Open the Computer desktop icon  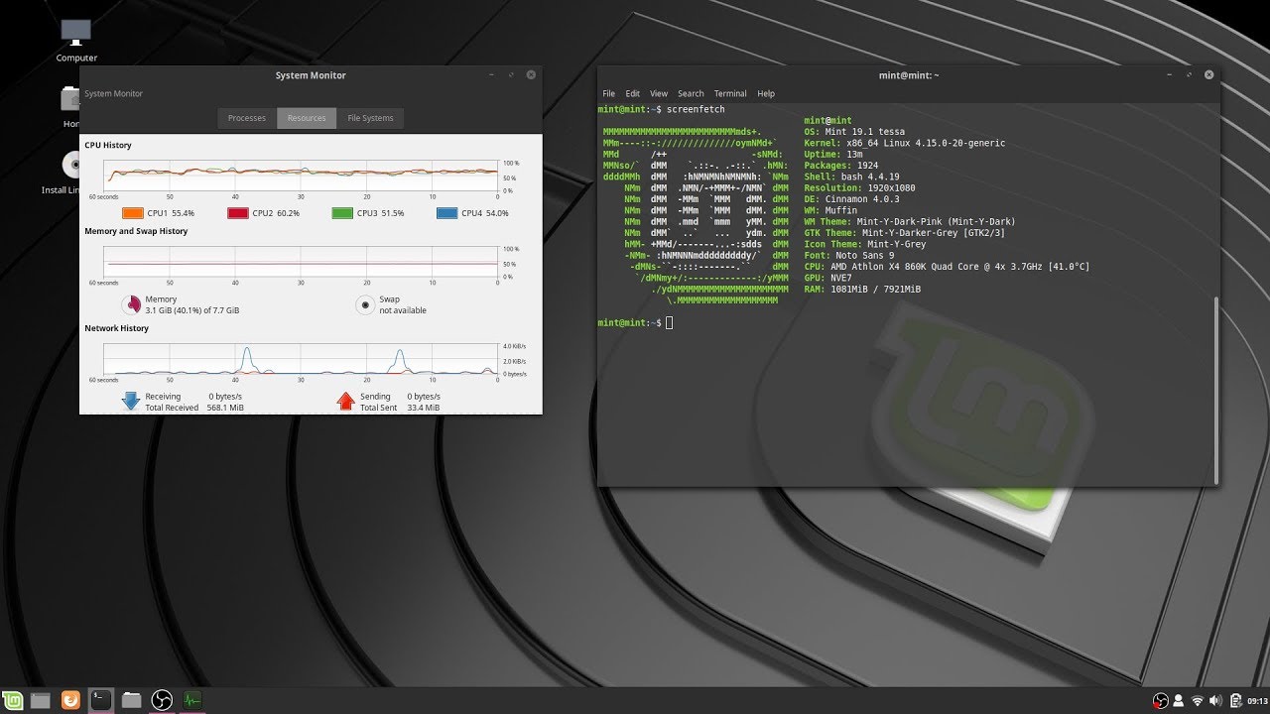76,40
